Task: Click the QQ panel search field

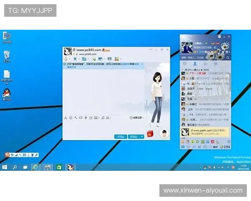Action: tap(203, 57)
